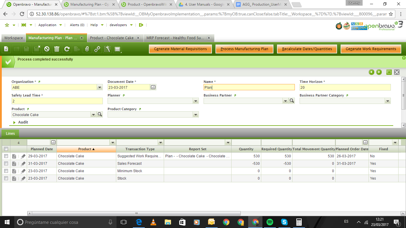Check the Sales Forecast row checkbox
Screen dimensions: 406x228
(6, 164)
